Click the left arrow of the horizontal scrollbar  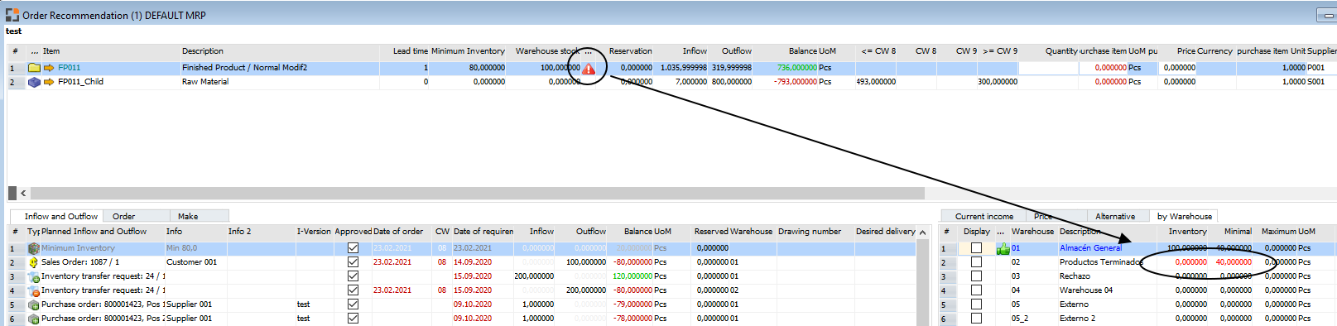(22, 193)
